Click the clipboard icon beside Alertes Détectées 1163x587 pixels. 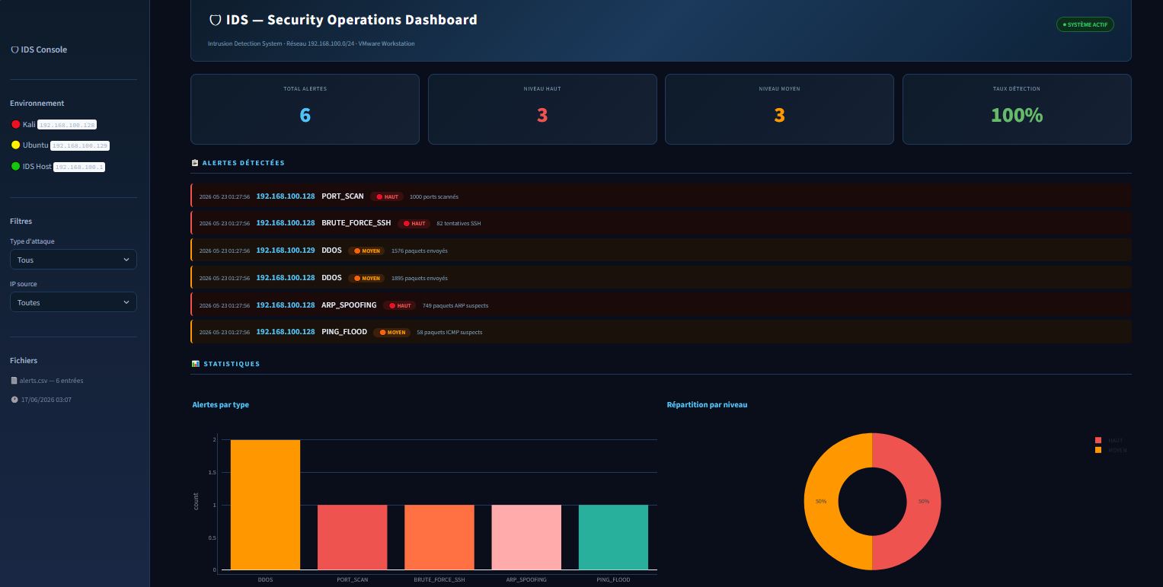point(195,163)
